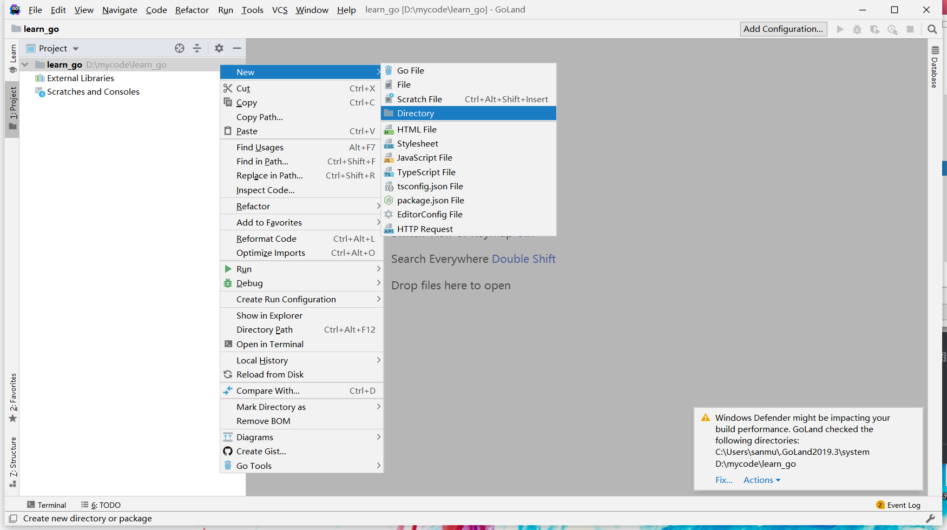Select Scratch File in New submenu

[469, 99]
